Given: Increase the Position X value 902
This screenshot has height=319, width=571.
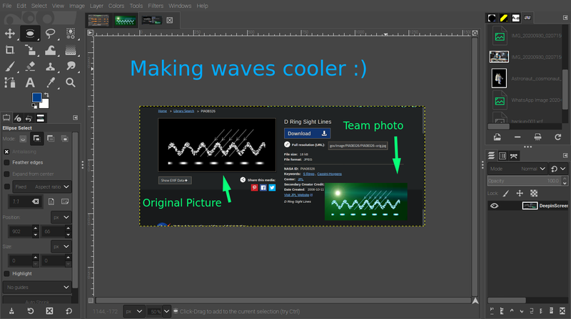Looking at the screenshot, I should pyautogui.click(x=35, y=229).
